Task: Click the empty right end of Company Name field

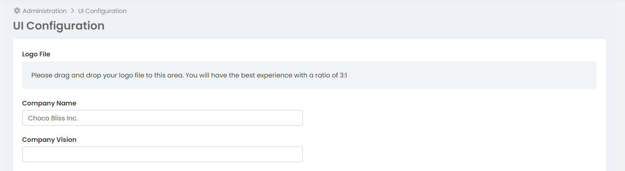Action: point(284,118)
